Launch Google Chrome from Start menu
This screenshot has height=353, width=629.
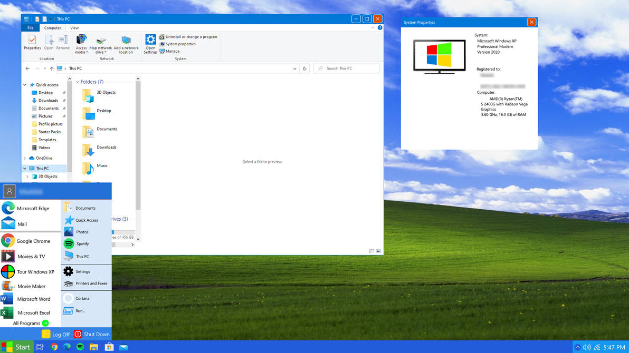pos(26,241)
